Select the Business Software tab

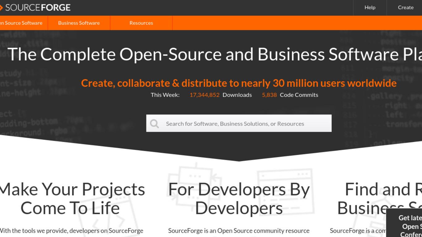[79, 23]
